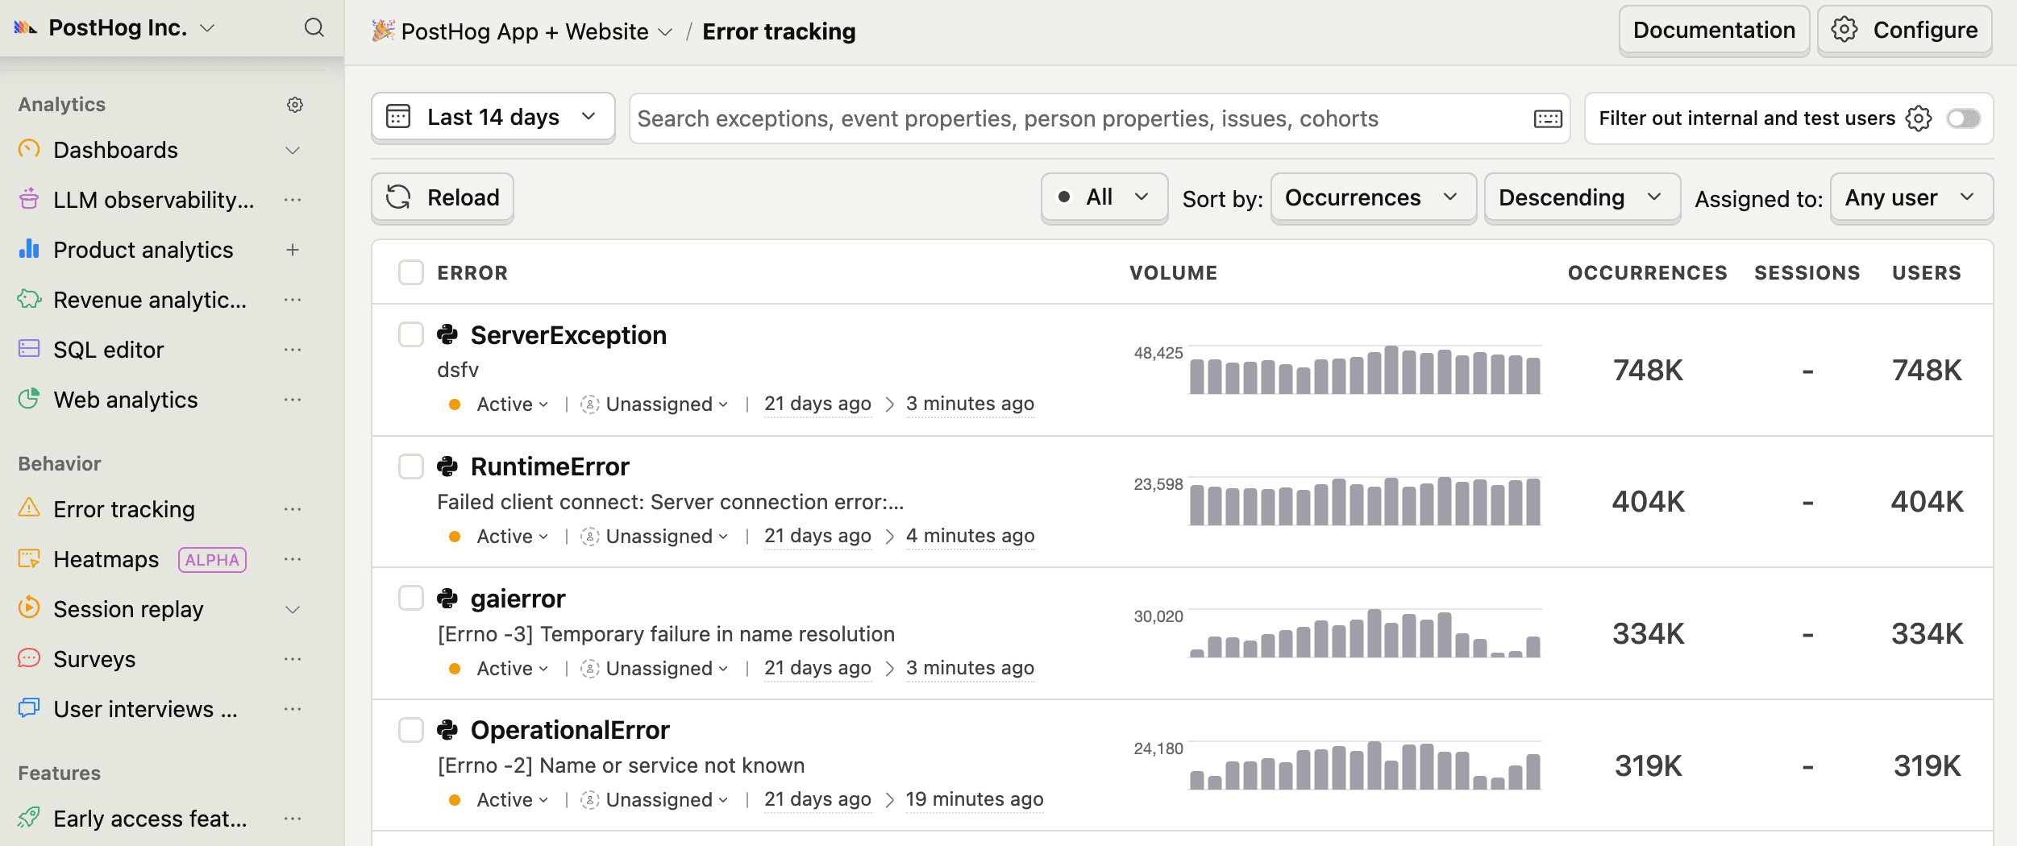Open the OperationalError issue
The width and height of the screenshot is (2017, 846).
click(570, 730)
